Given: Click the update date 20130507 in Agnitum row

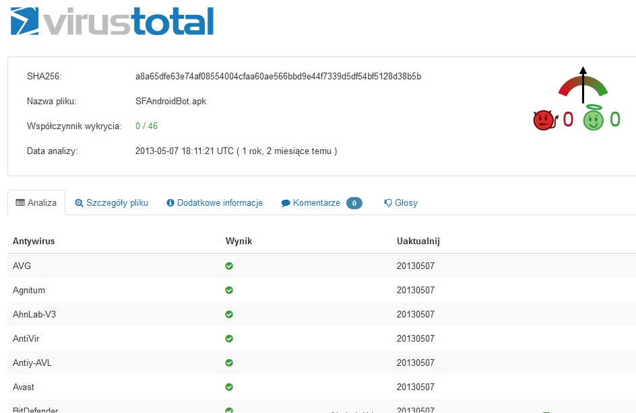Looking at the screenshot, I should click(415, 291).
